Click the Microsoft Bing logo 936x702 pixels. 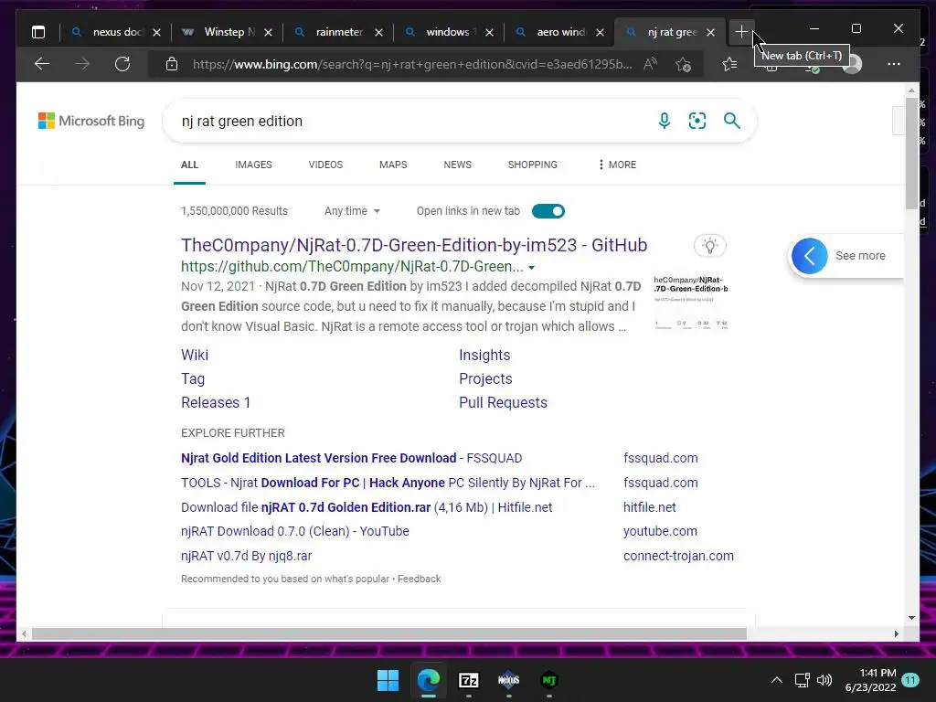[x=91, y=121]
